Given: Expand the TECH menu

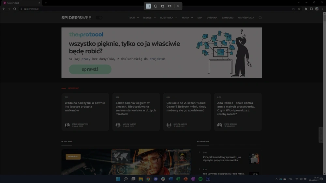Looking at the screenshot, I should (x=133, y=18).
